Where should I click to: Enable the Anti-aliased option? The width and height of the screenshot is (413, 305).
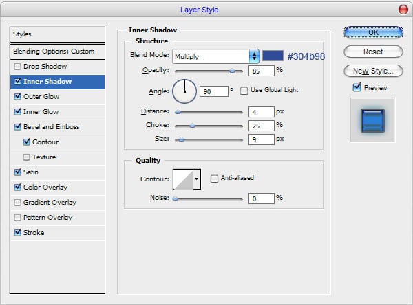click(214, 178)
